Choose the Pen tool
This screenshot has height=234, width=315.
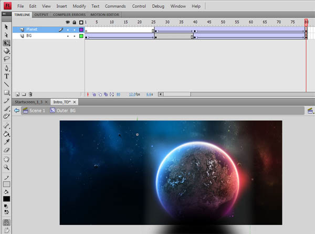(6, 68)
